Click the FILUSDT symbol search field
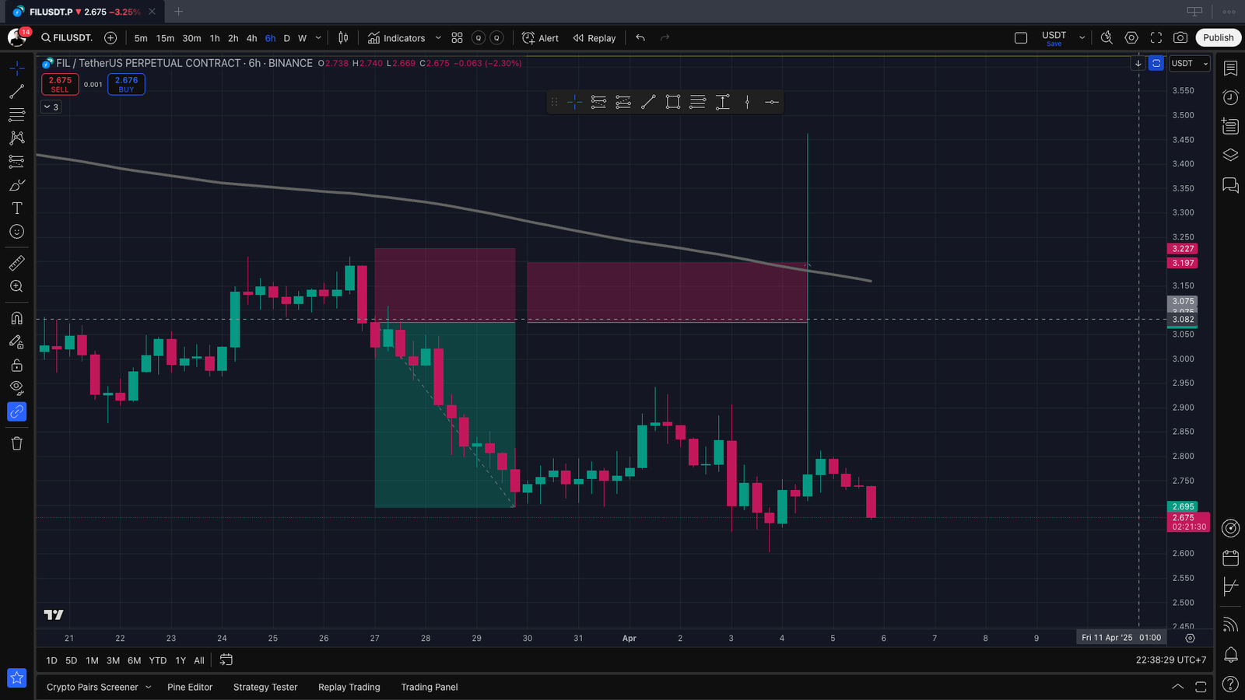 [x=67, y=38]
